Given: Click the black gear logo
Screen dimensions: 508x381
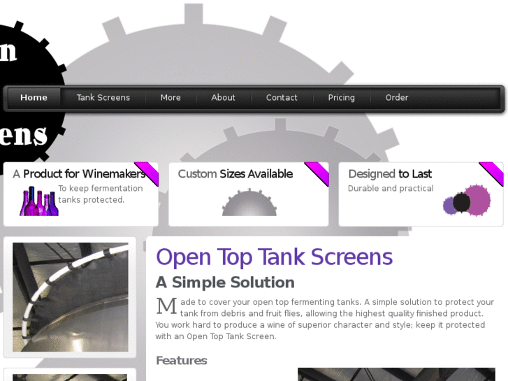Looking at the screenshot, I should click(31, 91).
